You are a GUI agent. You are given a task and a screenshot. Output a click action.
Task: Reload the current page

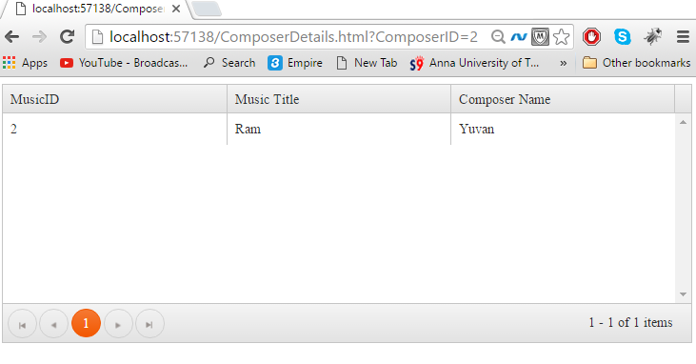(x=67, y=37)
